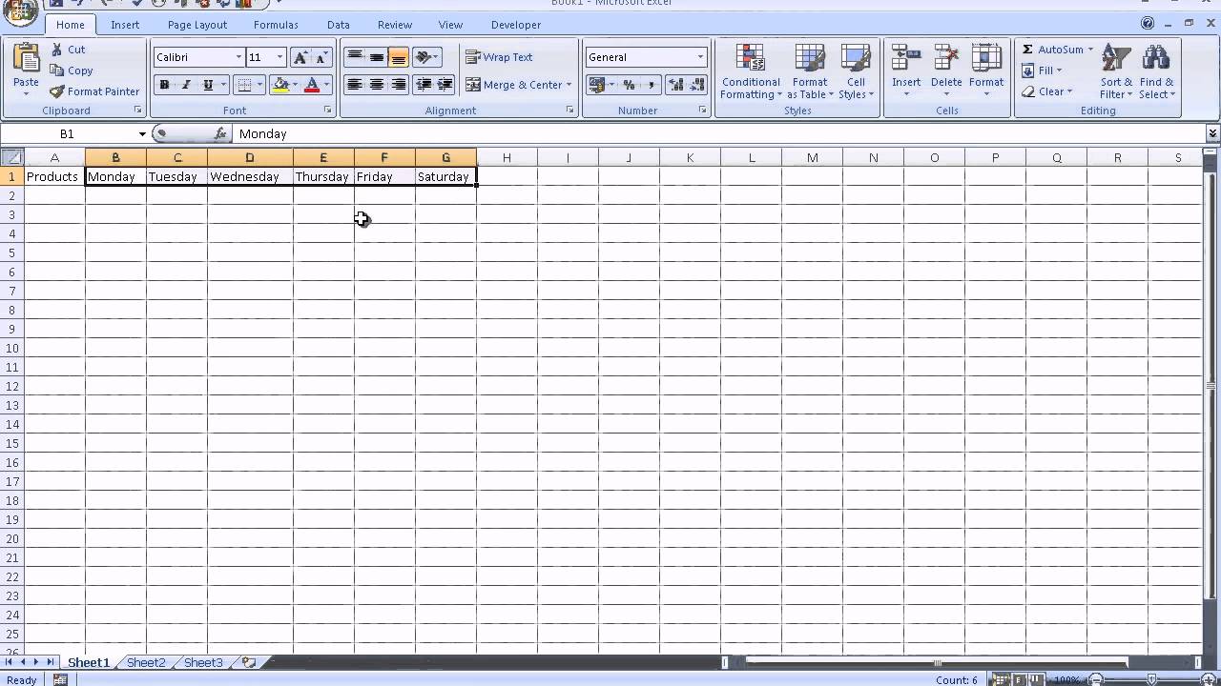Increase font size with Grow Font
Screen dimensions: 1221x686
pos(300,57)
